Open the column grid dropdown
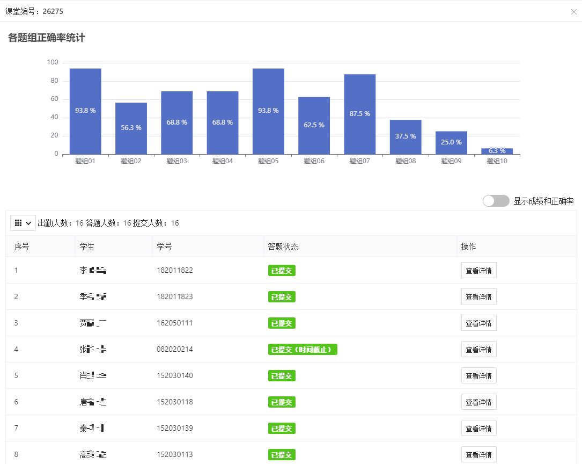 coord(23,223)
